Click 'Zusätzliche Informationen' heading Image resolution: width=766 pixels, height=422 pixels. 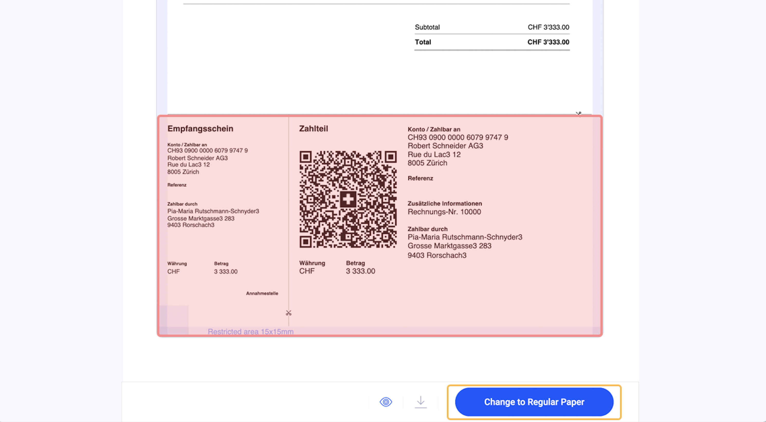pyautogui.click(x=444, y=204)
